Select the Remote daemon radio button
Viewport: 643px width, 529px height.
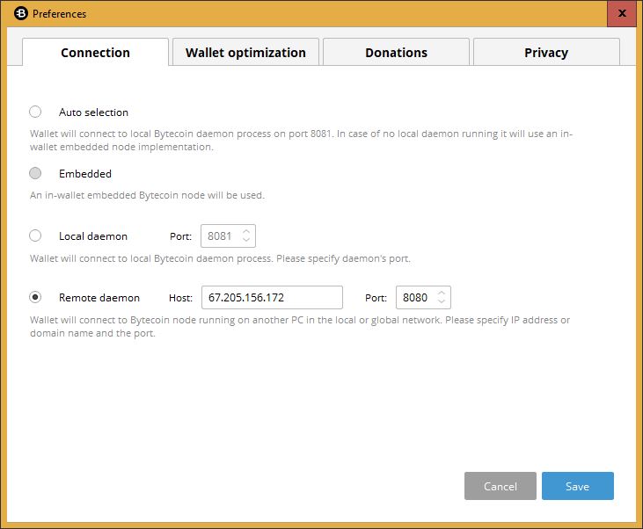click(x=35, y=297)
